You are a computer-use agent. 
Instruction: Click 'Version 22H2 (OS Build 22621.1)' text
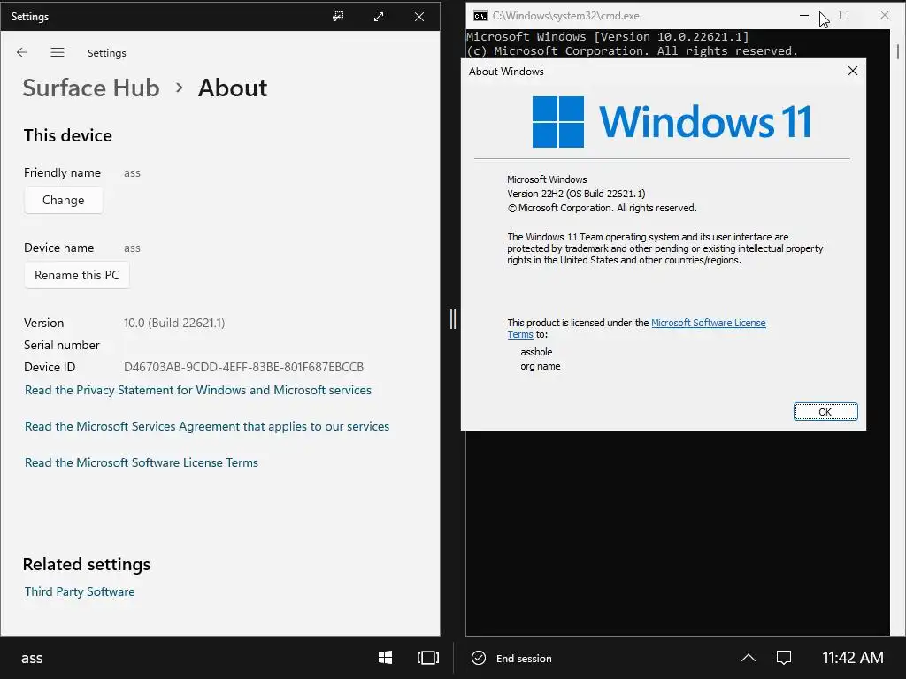pos(576,194)
